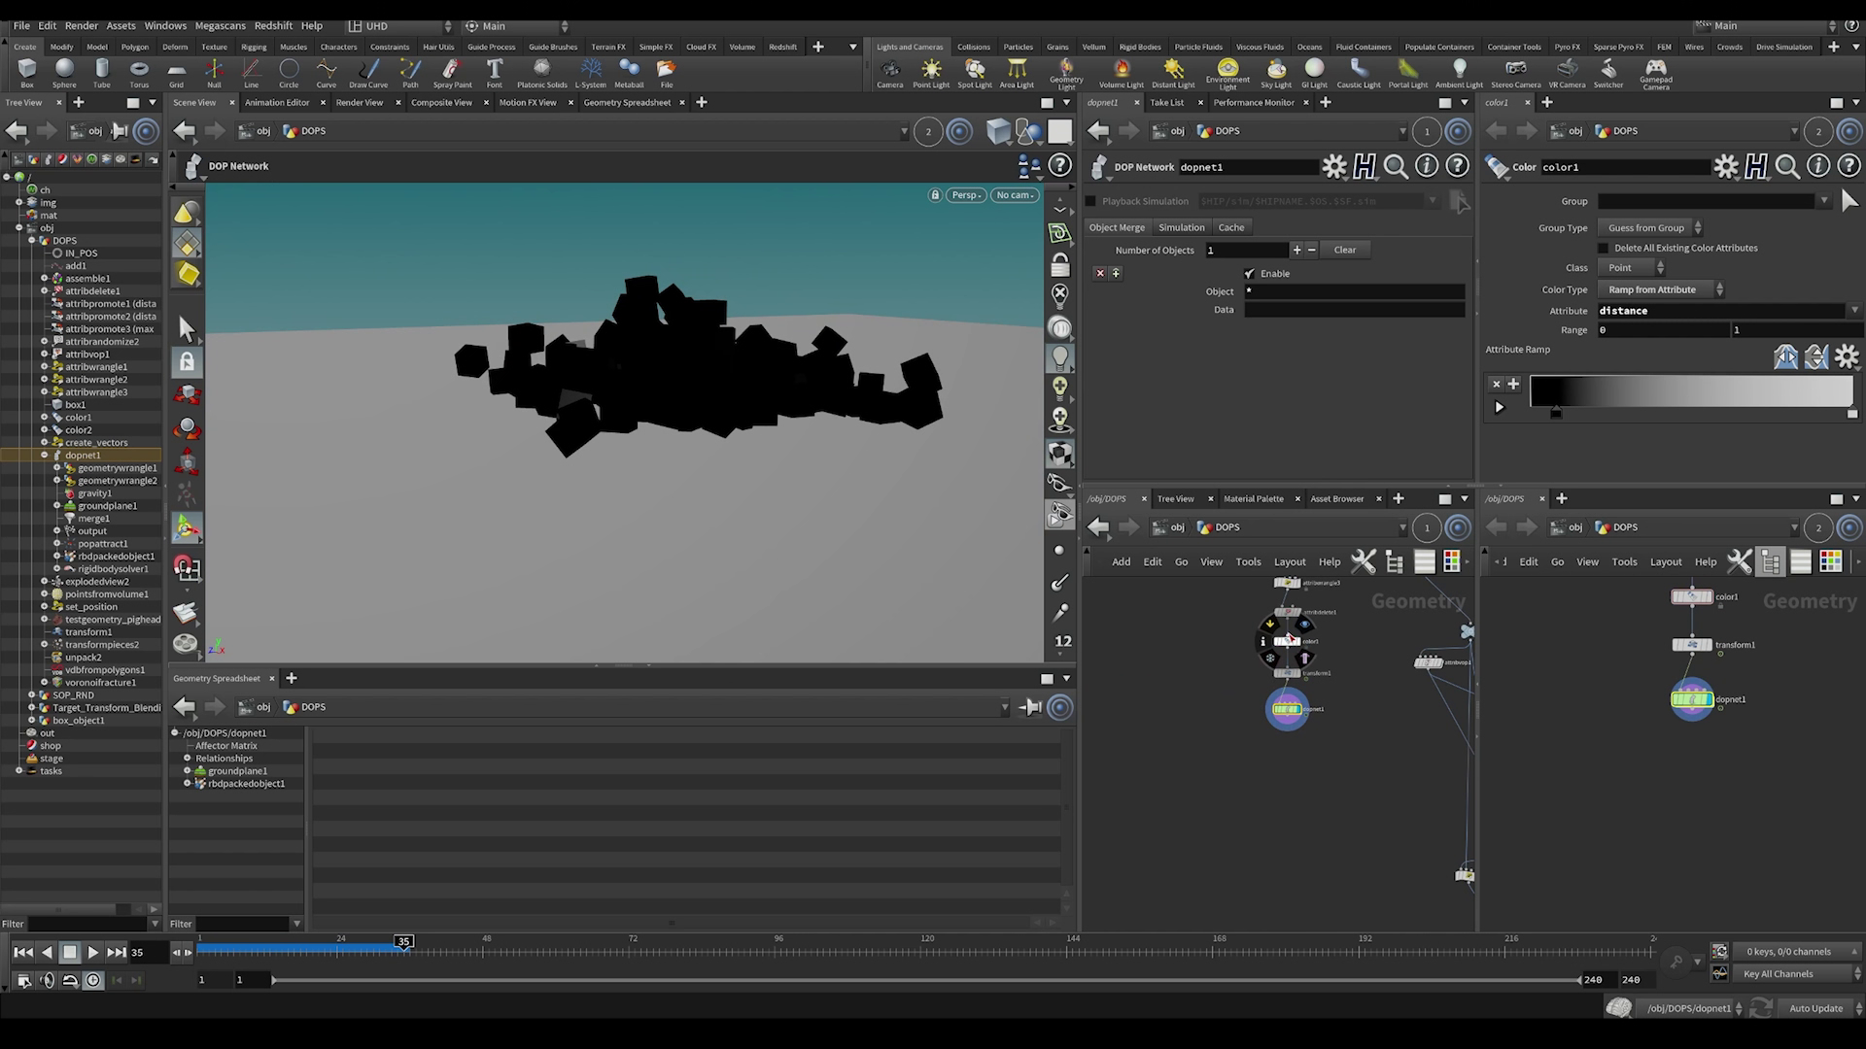Enable Delete All Existing Color Attributes

pos(1604,249)
